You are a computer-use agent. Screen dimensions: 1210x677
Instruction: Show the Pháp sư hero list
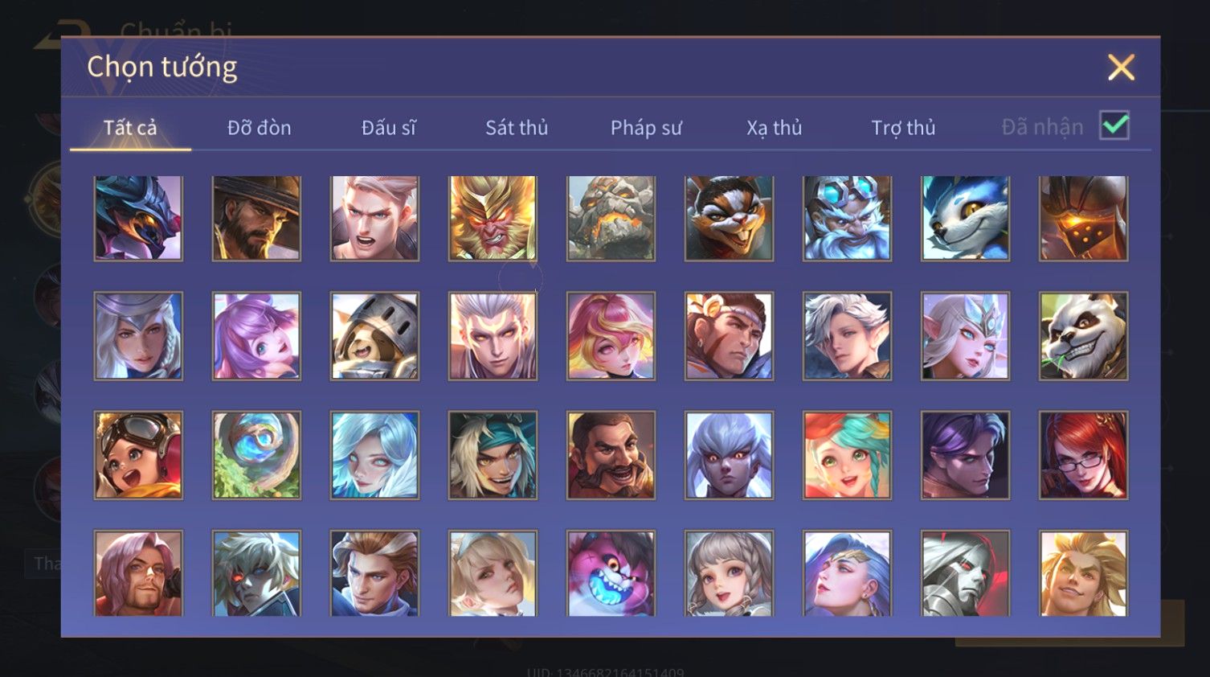click(x=646, y=127)
